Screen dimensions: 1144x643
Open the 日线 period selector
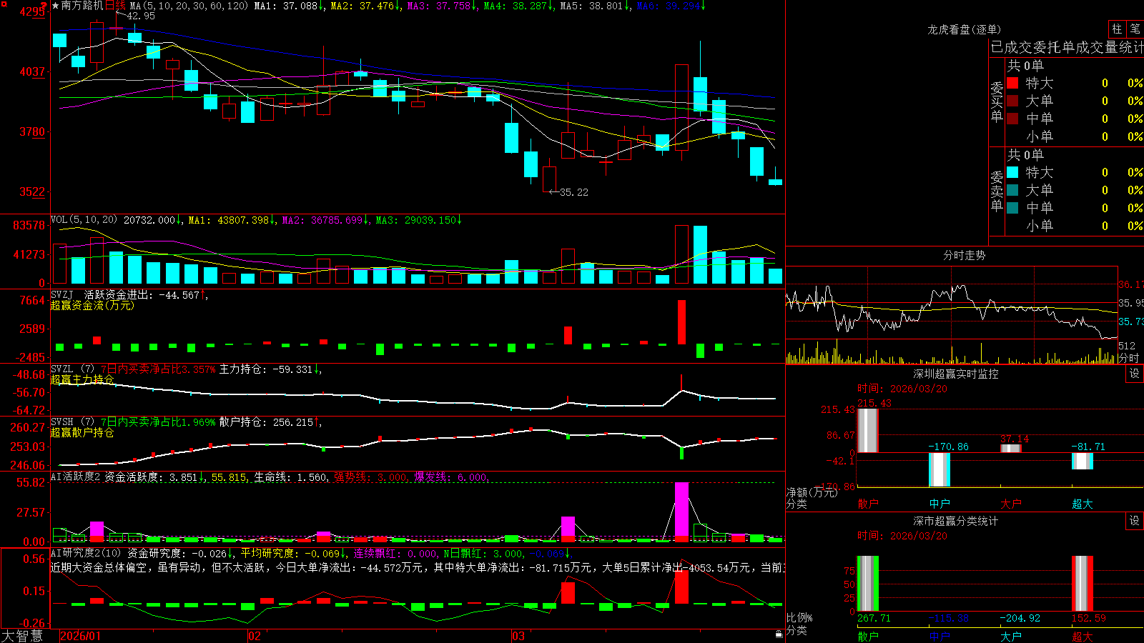point(115,6)
